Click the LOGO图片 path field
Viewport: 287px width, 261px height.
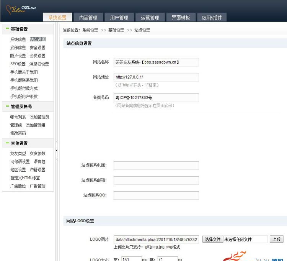156,240
